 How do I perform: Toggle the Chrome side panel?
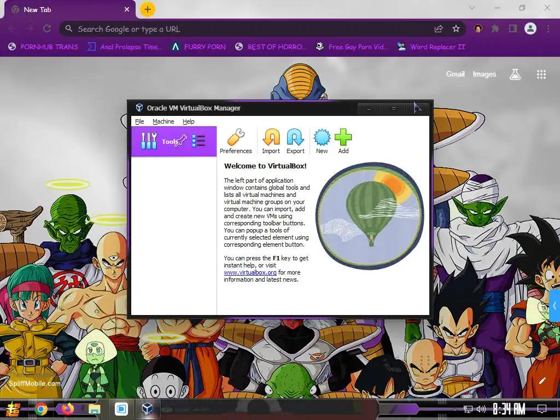click(513, 29)
